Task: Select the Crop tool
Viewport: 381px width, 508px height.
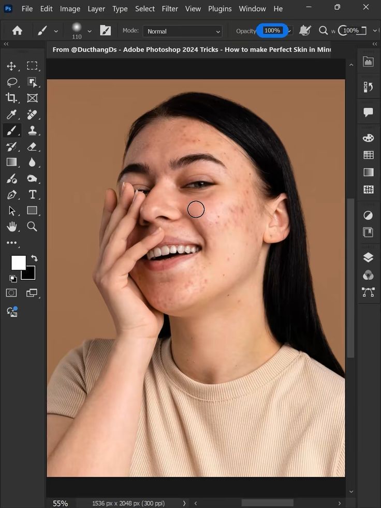Action: (x=11, y=98)
